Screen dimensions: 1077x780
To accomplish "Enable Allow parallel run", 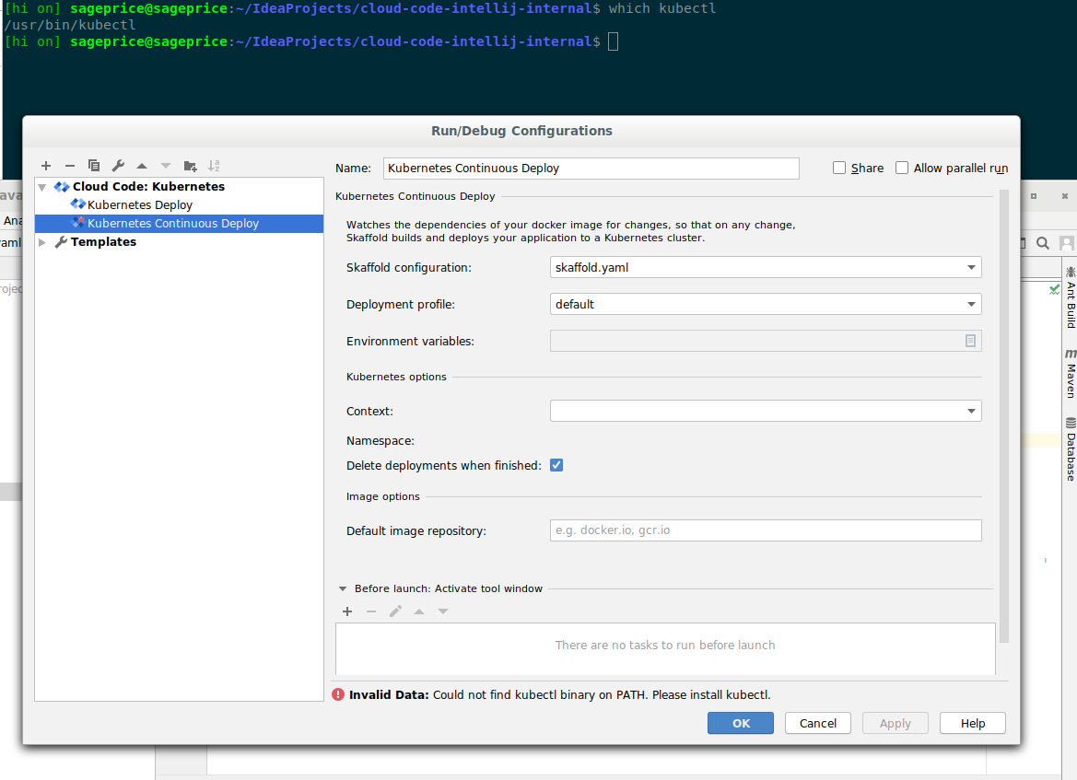I will [901, 168].
